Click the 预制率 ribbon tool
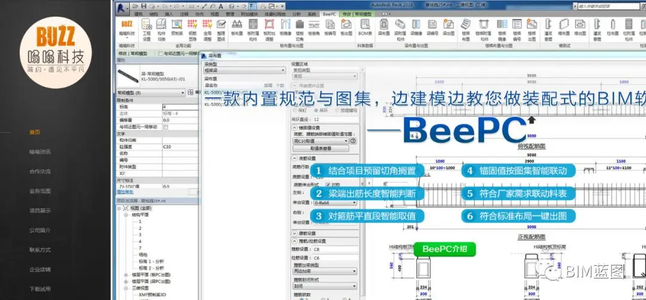646x300 pixels. (x=176, y=27)
